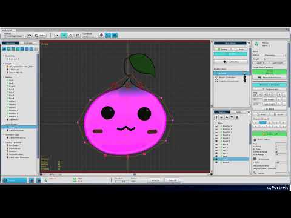Click Add Image in hierarchy
Screen dimensions: 291x218
pyautogui.click(x=14, y=70)
